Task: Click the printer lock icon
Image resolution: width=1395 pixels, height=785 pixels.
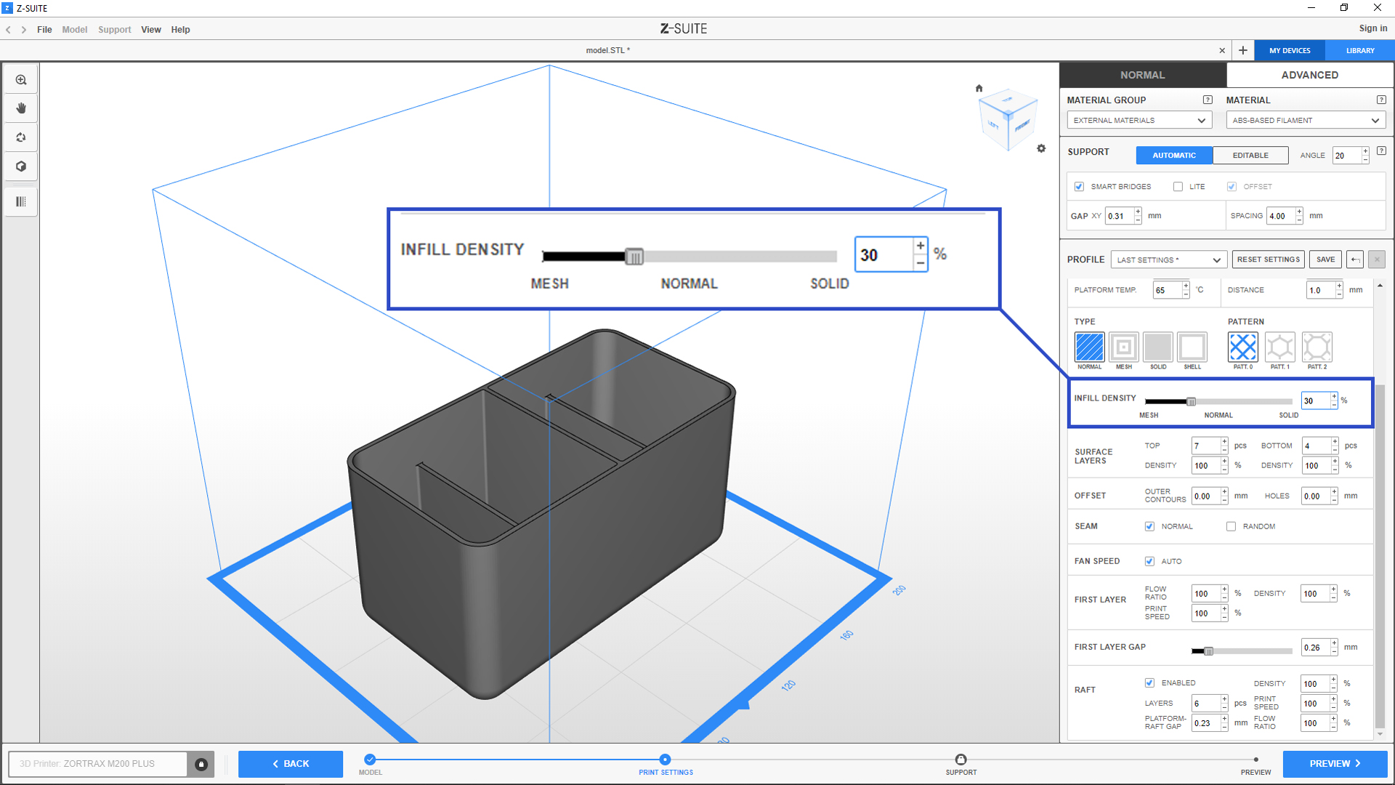Action: point(201,764)
